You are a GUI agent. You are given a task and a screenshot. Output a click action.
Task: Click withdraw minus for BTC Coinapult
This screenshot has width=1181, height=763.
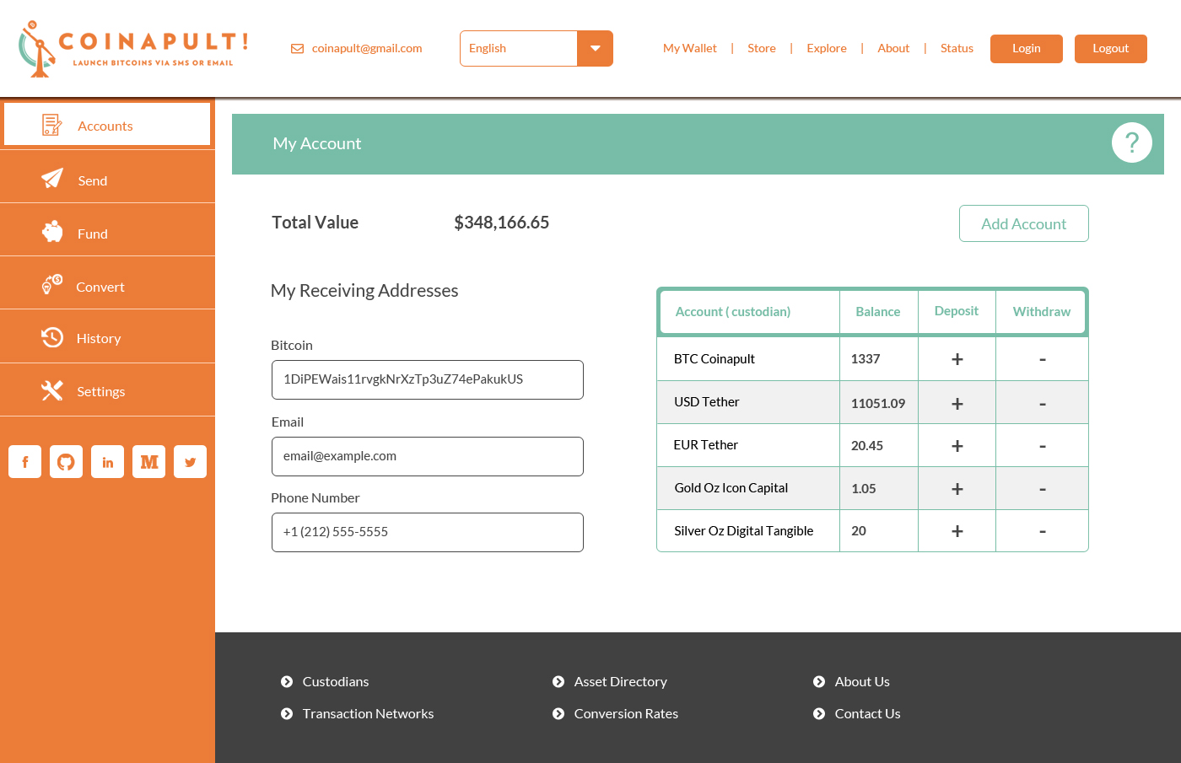1043,360
